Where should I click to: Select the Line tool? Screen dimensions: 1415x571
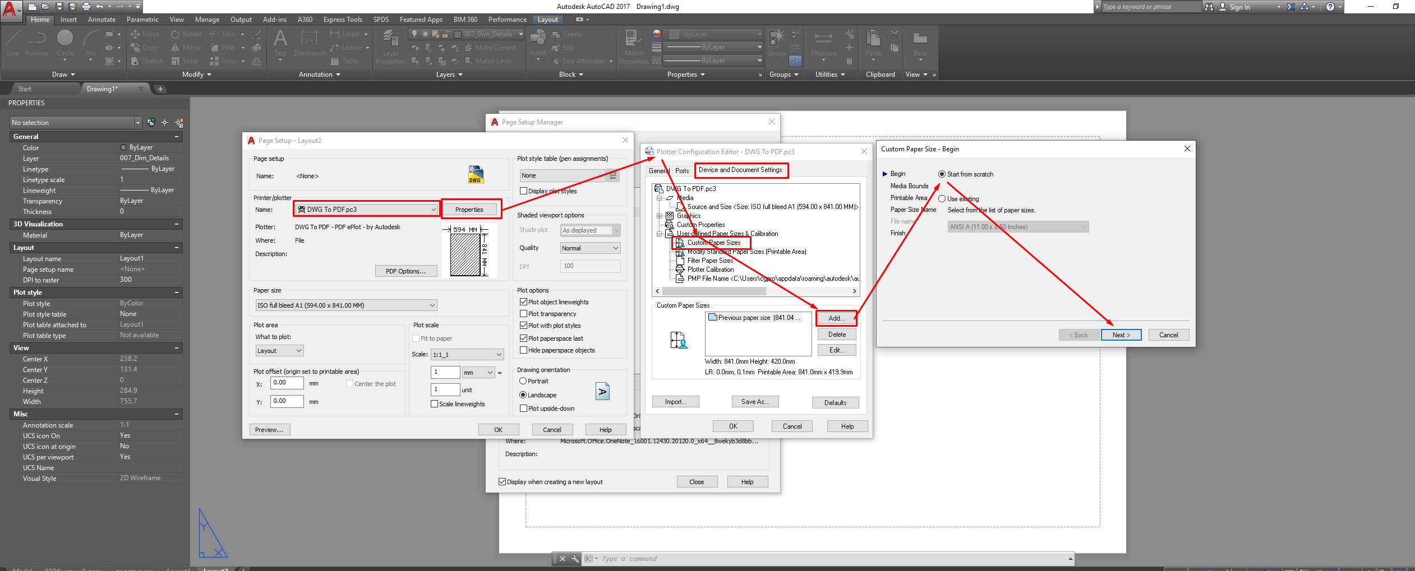(13, 43)
